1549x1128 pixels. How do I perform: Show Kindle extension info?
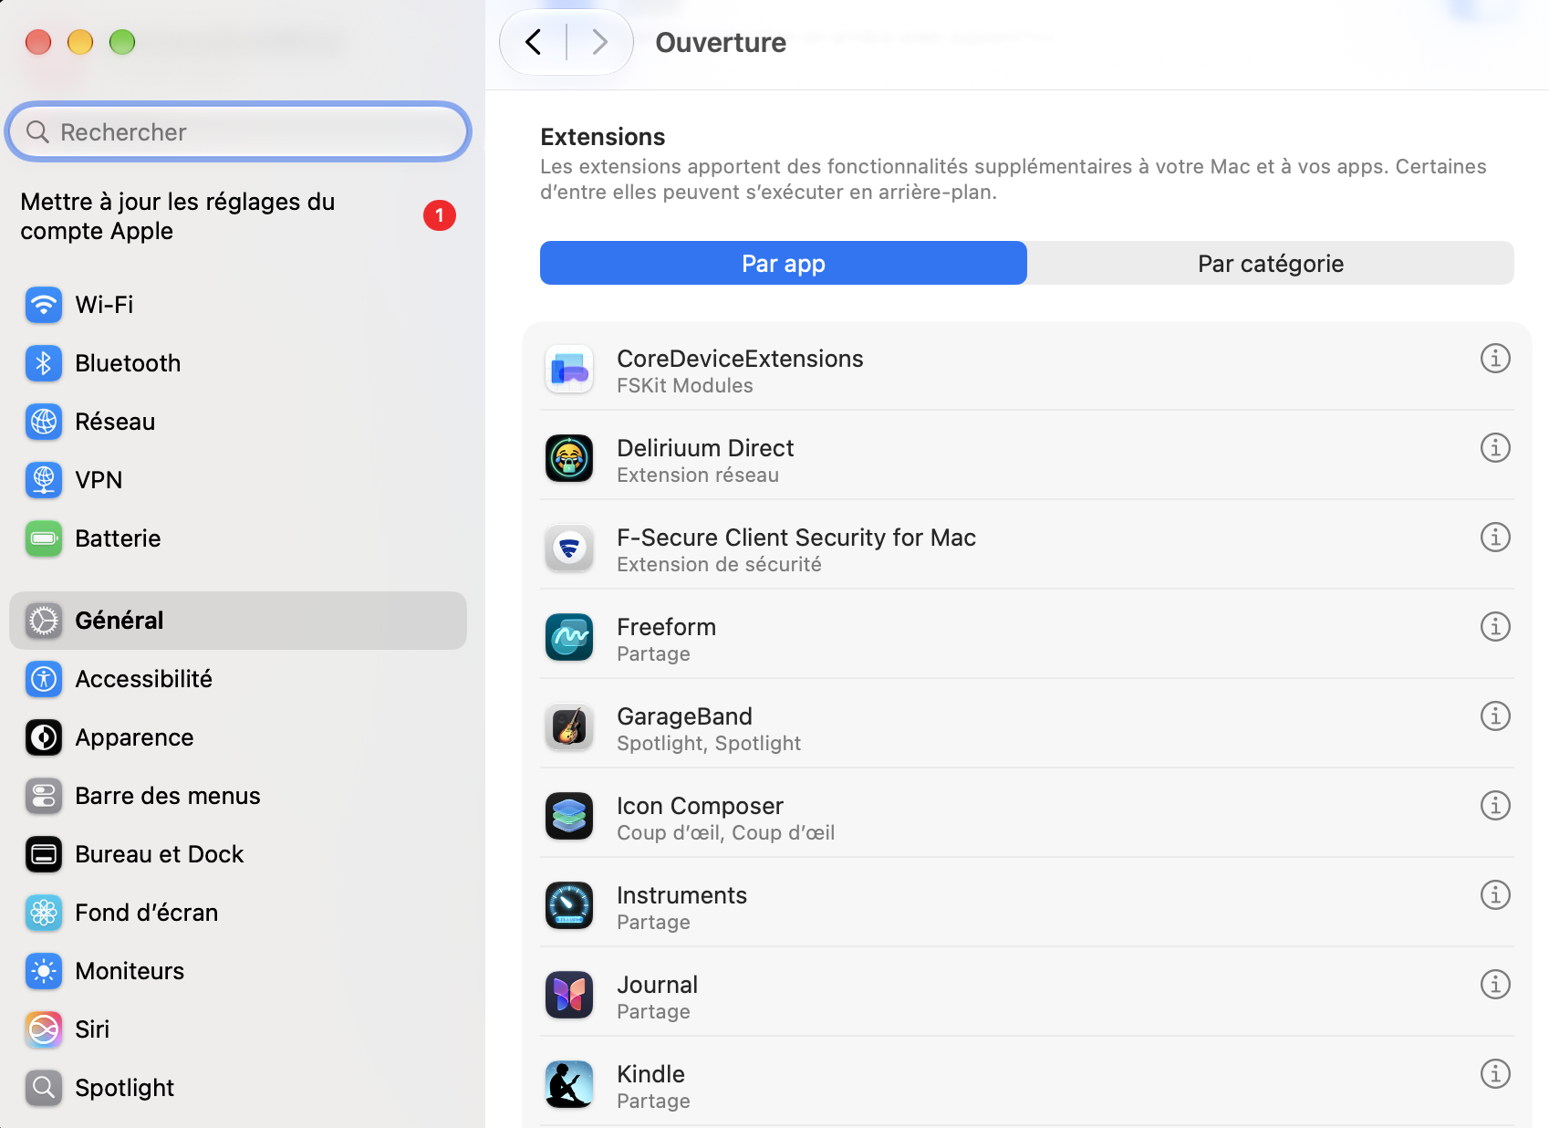(x=1494, y=1074)
